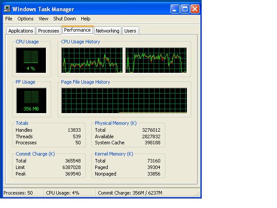The width and height of the screenshot is (277, 208).
Task: Open the Help menu
Action: click(86, 19)
